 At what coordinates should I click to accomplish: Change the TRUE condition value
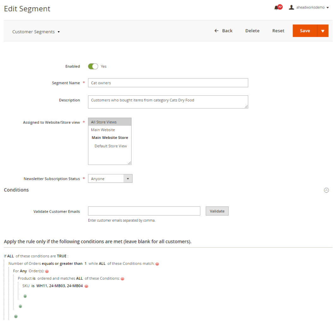[62, 256]
